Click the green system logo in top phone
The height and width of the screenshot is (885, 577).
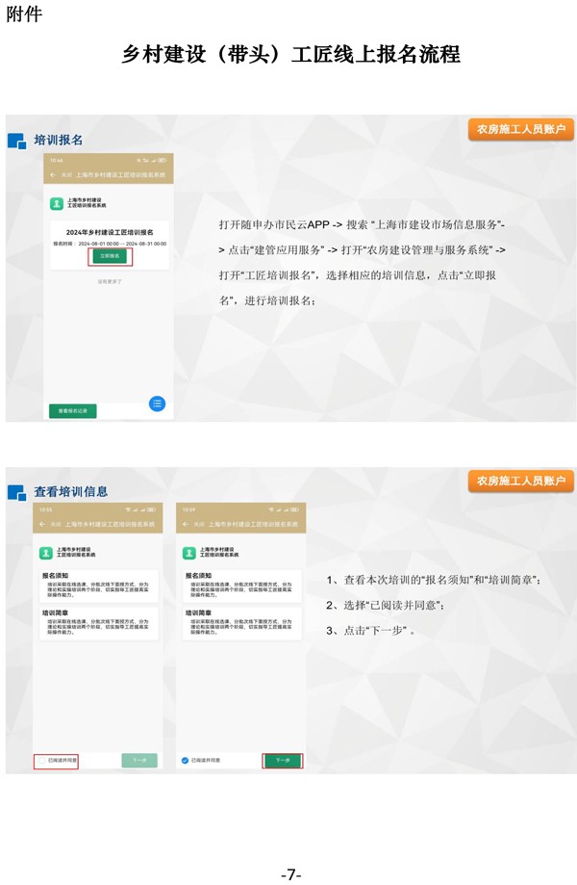click(58, 203)
